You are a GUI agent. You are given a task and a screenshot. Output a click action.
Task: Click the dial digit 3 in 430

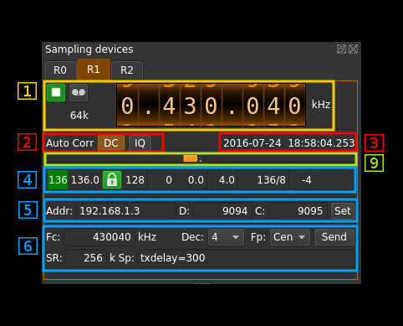(x=190, y=106)
